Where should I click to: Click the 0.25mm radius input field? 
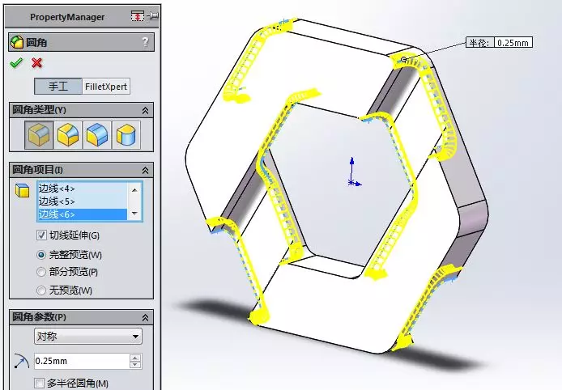pyautogui.click(x=82, y=361)
